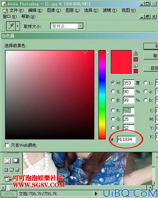The height and width of the screenshot is (198, 158).
Task: Select the Lab a radio button
Action: coord(146,91)
